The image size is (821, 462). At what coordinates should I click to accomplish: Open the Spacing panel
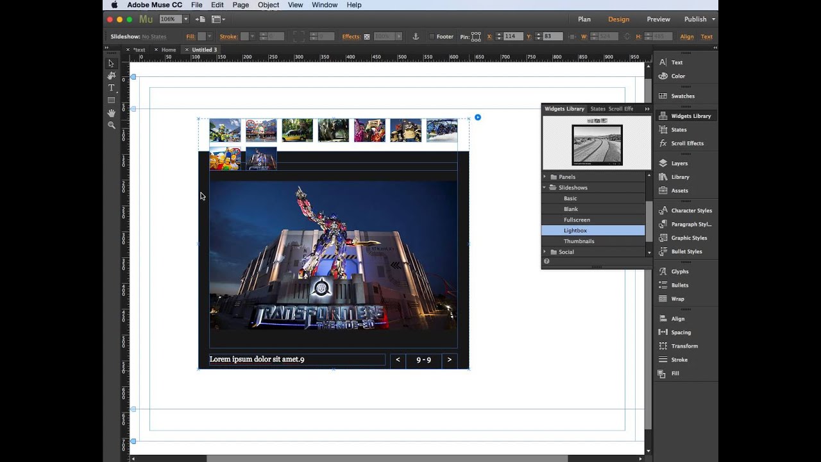(674, 332)
